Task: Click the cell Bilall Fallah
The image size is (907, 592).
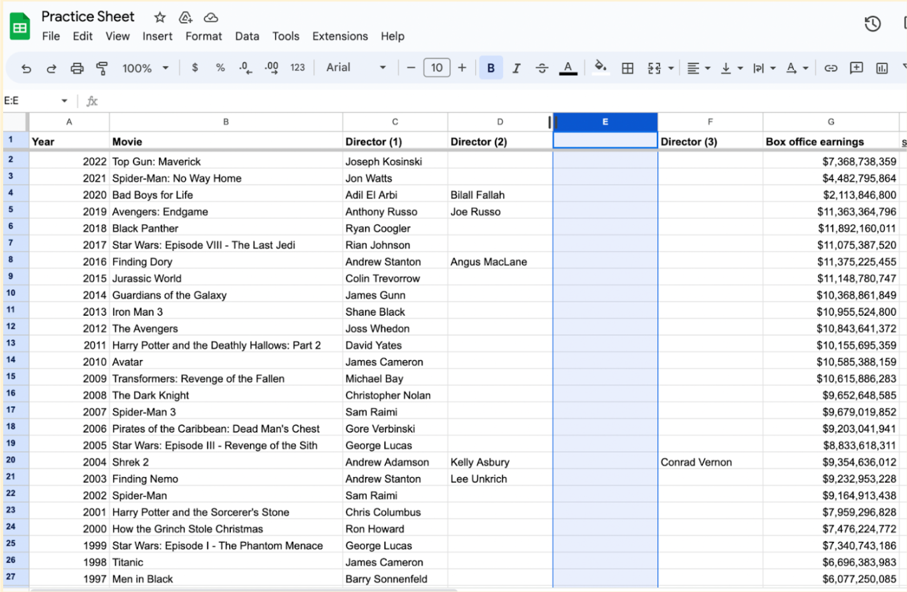Action: point(500,195)
